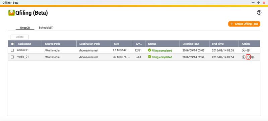This screenshot has height=121, width=268.
Task: View details of admin 01 task eye icon
Action: point(248,50)
